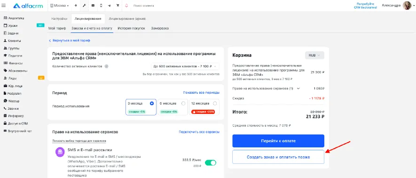
Task: Open the notifications bell icon
Action: click(x=126, y=6)
